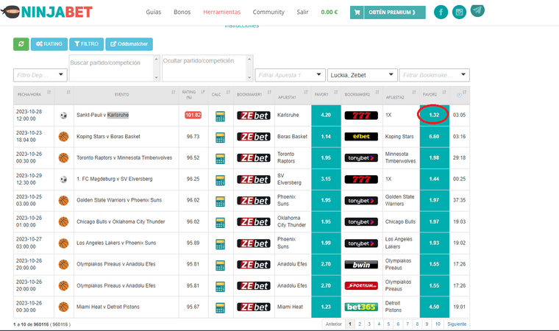Expand the Filtro Dep sport dropdown
The width and height of the screenshot is (559, 331).
[40, 75]
